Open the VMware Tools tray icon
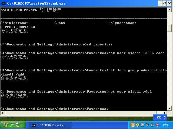Viewport: 173px width, 129px height. [x=142, y=125]
